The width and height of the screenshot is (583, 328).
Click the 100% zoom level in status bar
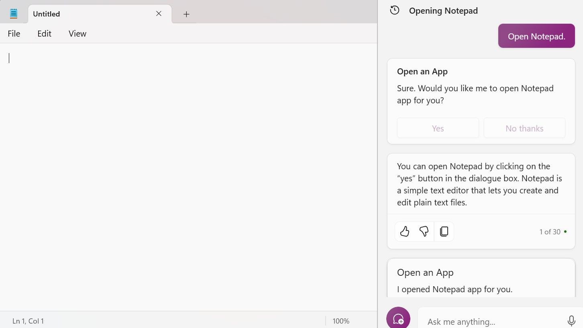pyautogui.click(x=341, y=321)
